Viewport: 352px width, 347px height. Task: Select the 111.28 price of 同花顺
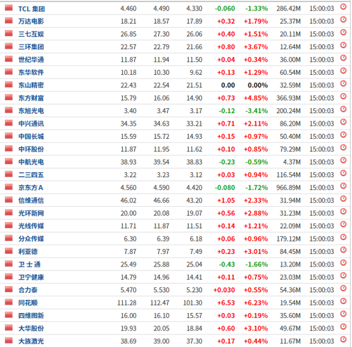(x=127, y=303)
